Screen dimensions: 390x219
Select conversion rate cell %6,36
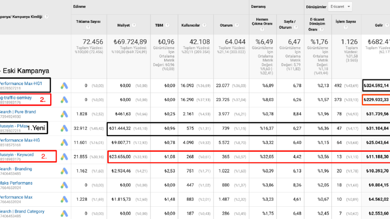click(323, 128)
